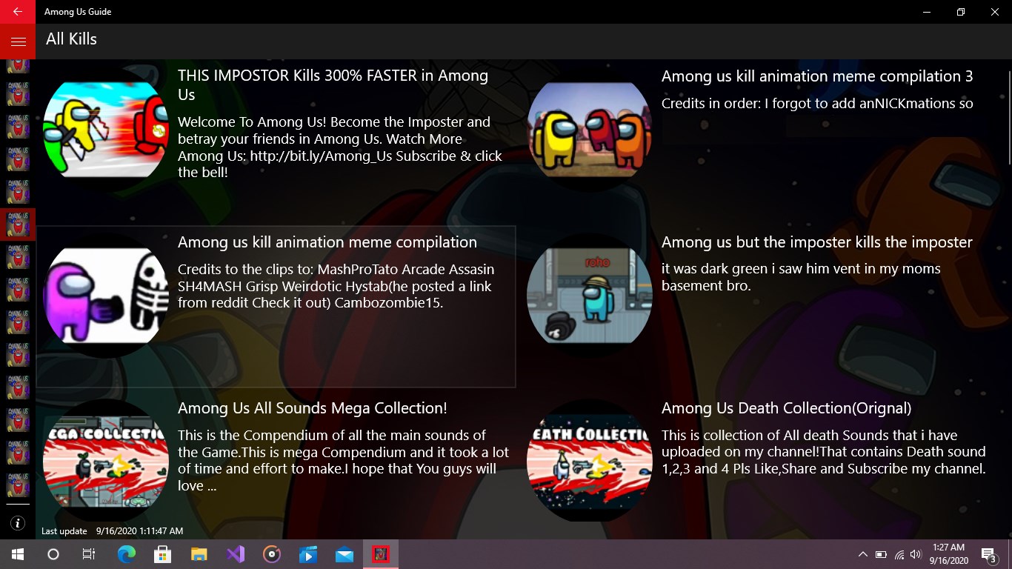This screenshot has height=569, width=1012.
Task: Open the hamburger navigation menu
Action: 18,41
